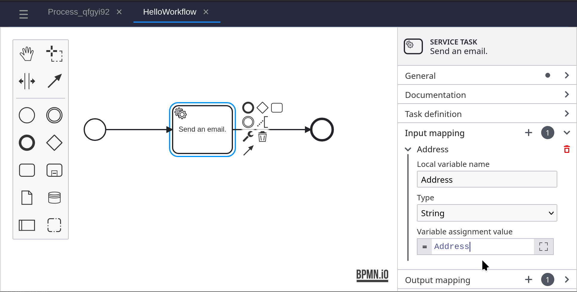Select the lasso tool
577x292 pixels.
[54, 54]
